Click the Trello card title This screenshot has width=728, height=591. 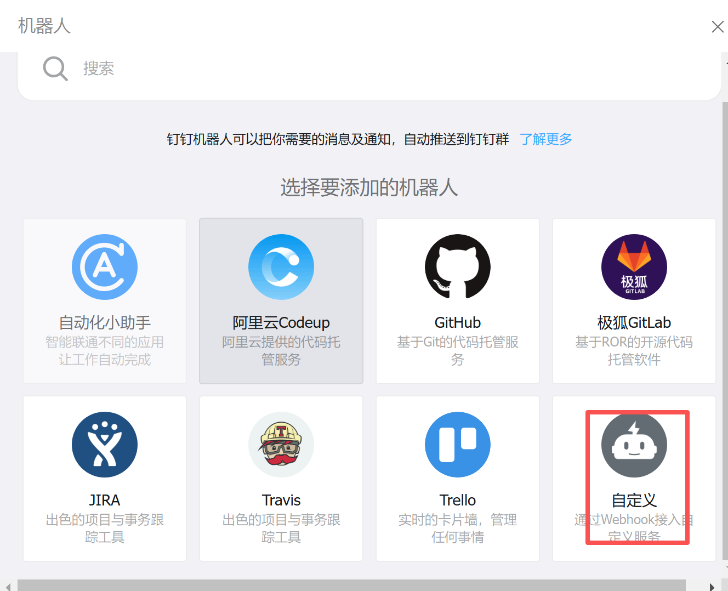point(458,500)
